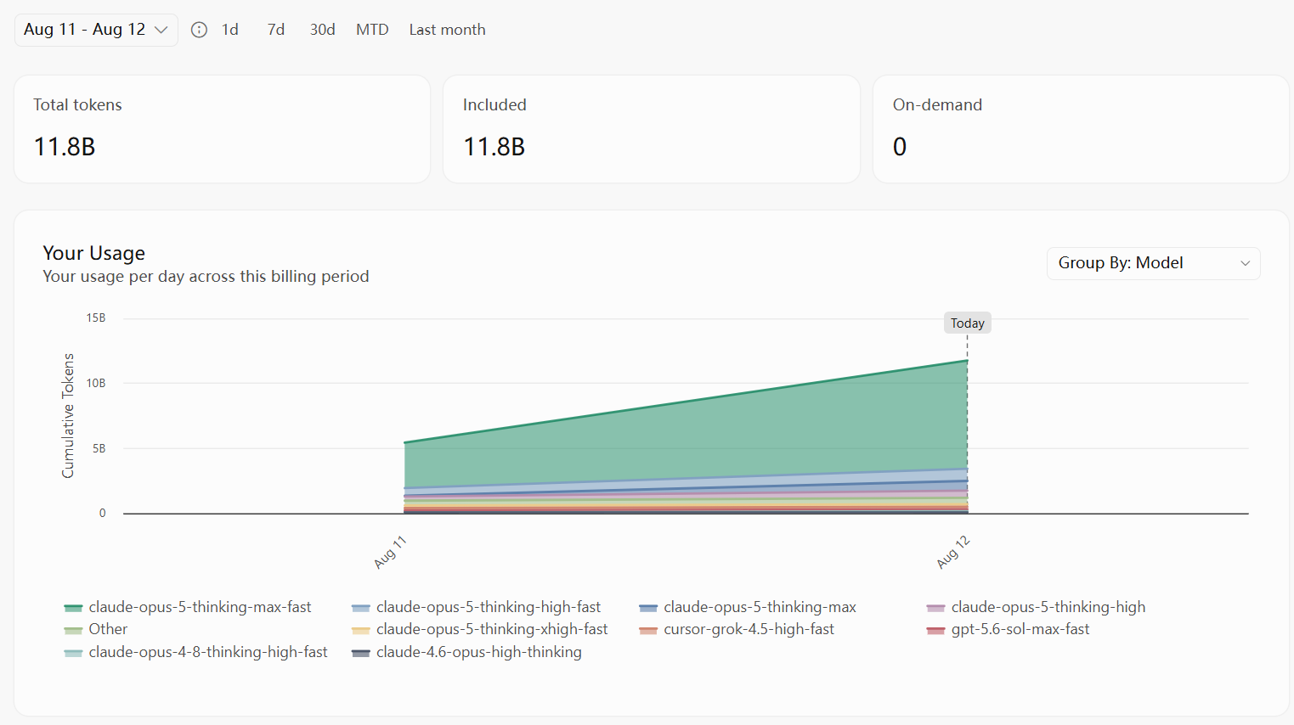Click claude-opus-5-thinking-max blue legend swatch
The image size is (1294, 725).
(x=648, y=608)
